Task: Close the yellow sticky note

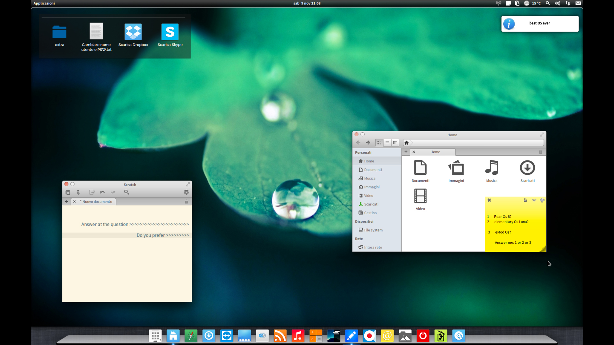Action: 489,200
